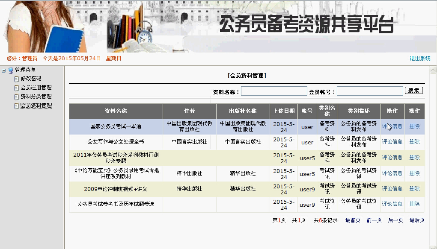Collapse the 管理菜单 tree node

tap(3, 70)
